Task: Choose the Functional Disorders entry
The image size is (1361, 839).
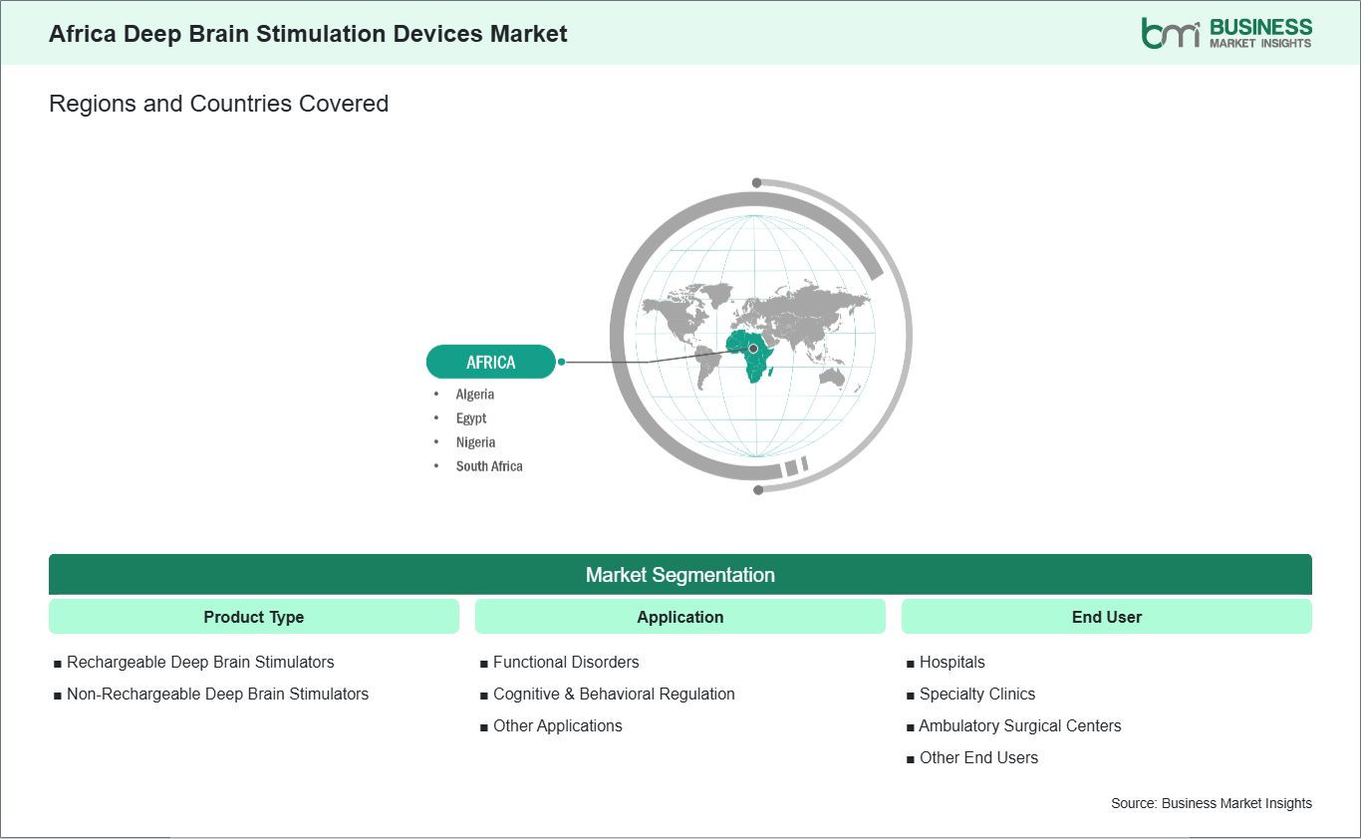Action: point(560,662)
